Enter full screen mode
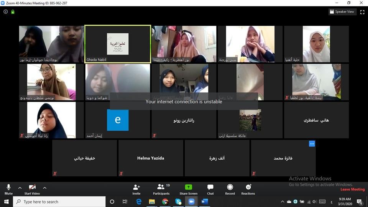This screenshot has height=207, width=368. 362,12
